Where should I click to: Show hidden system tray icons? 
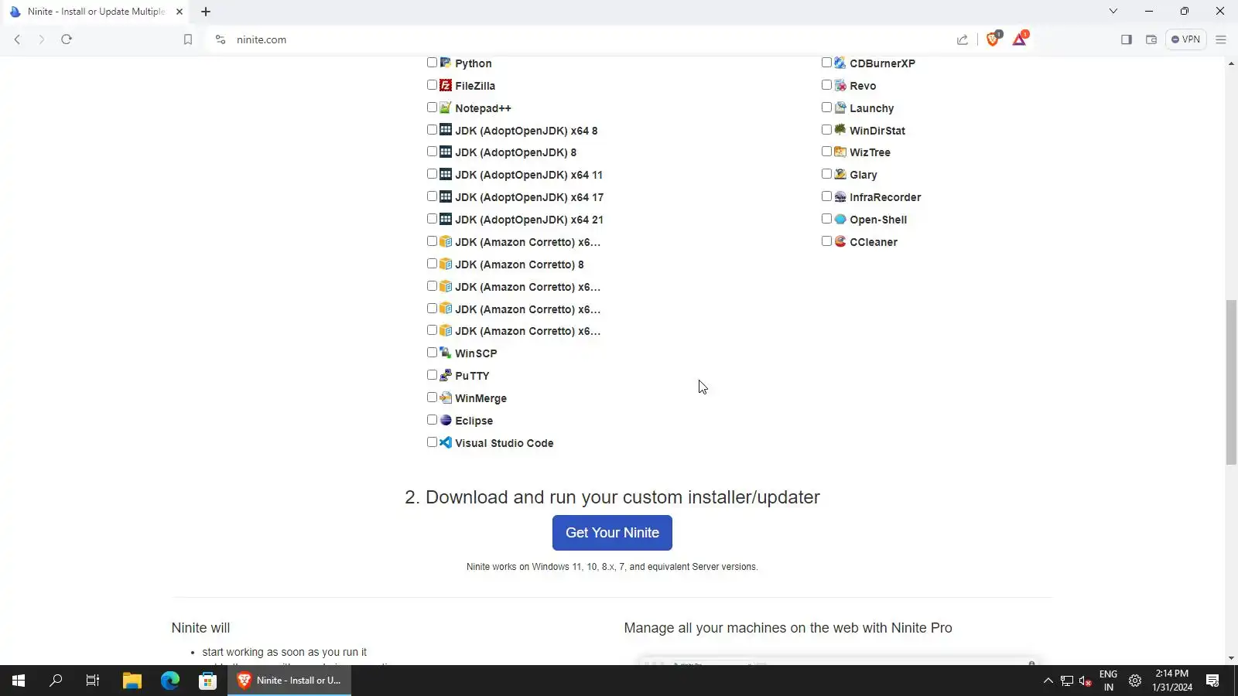coord(1048,681)
